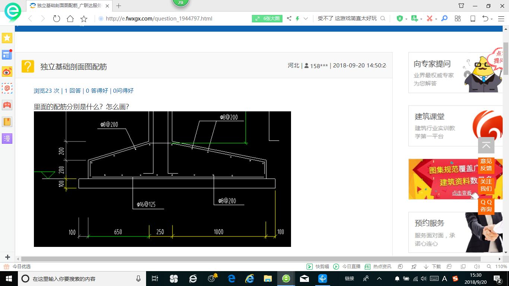Screen dimensions: 509x286
Task: Go to browser home page
Action: (x=70, y=19)
